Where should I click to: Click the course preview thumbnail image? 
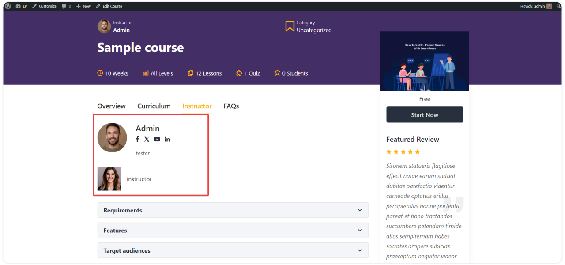(x=425, y=61)
